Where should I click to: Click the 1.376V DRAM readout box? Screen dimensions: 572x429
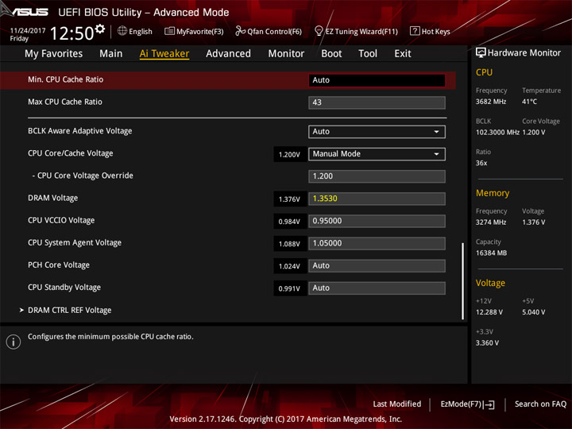pyautogui.click(x=290, y=199)
